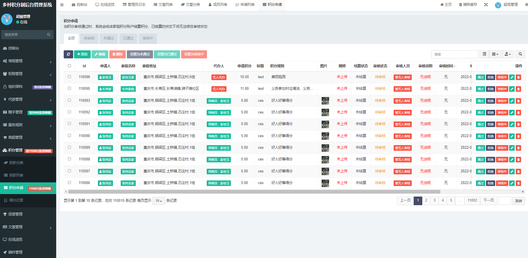Expand 服务规则 menu in sidebar
The height and width of the screenshot is (258, 528).
(x=28, y=125)
